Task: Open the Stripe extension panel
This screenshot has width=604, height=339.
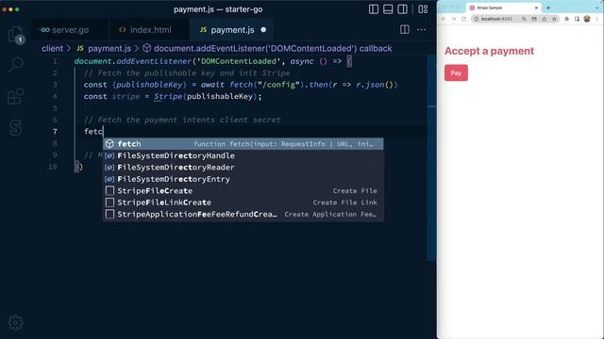Action: tap(16, 128)
